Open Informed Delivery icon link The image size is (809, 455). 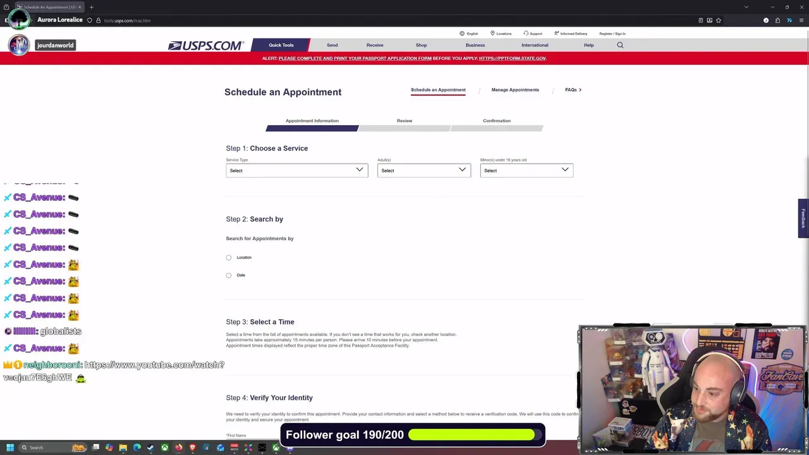556,33
